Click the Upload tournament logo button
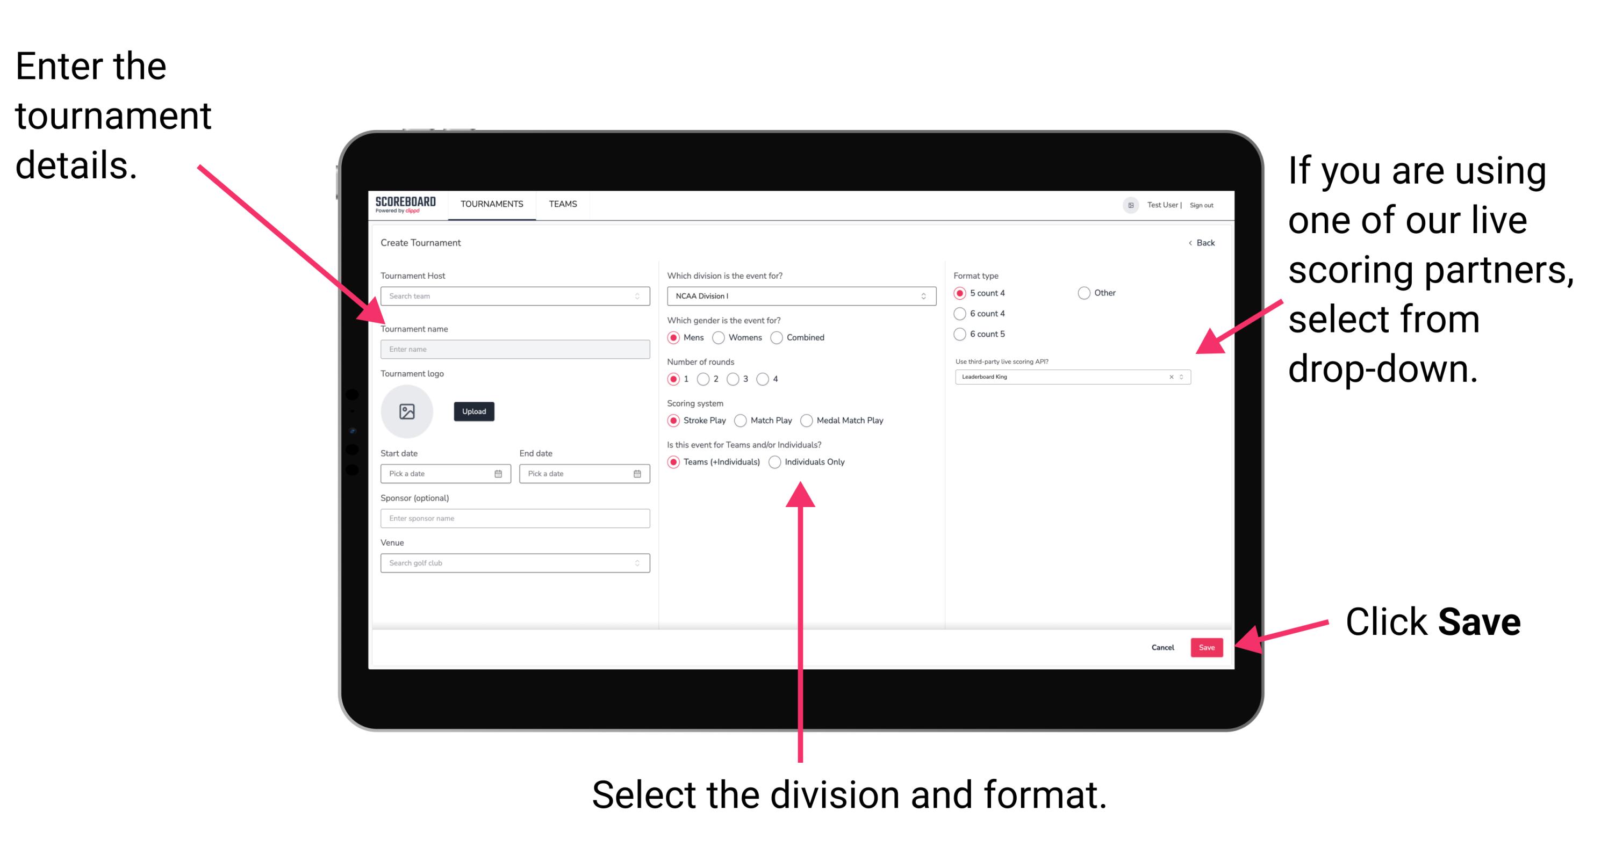1601x861 pixels. point(474,411)
